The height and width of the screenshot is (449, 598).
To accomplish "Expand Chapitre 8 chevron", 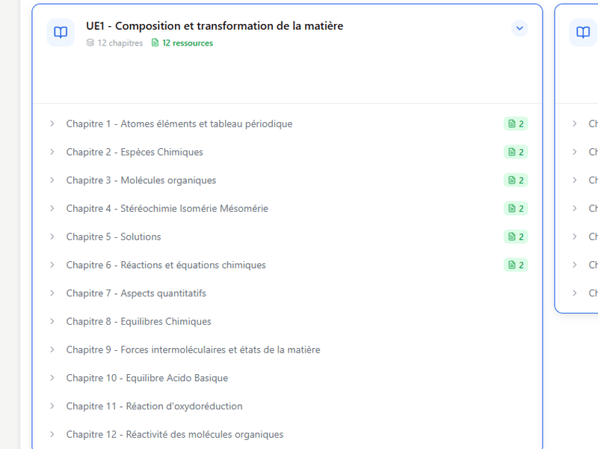I will [52, 322].
